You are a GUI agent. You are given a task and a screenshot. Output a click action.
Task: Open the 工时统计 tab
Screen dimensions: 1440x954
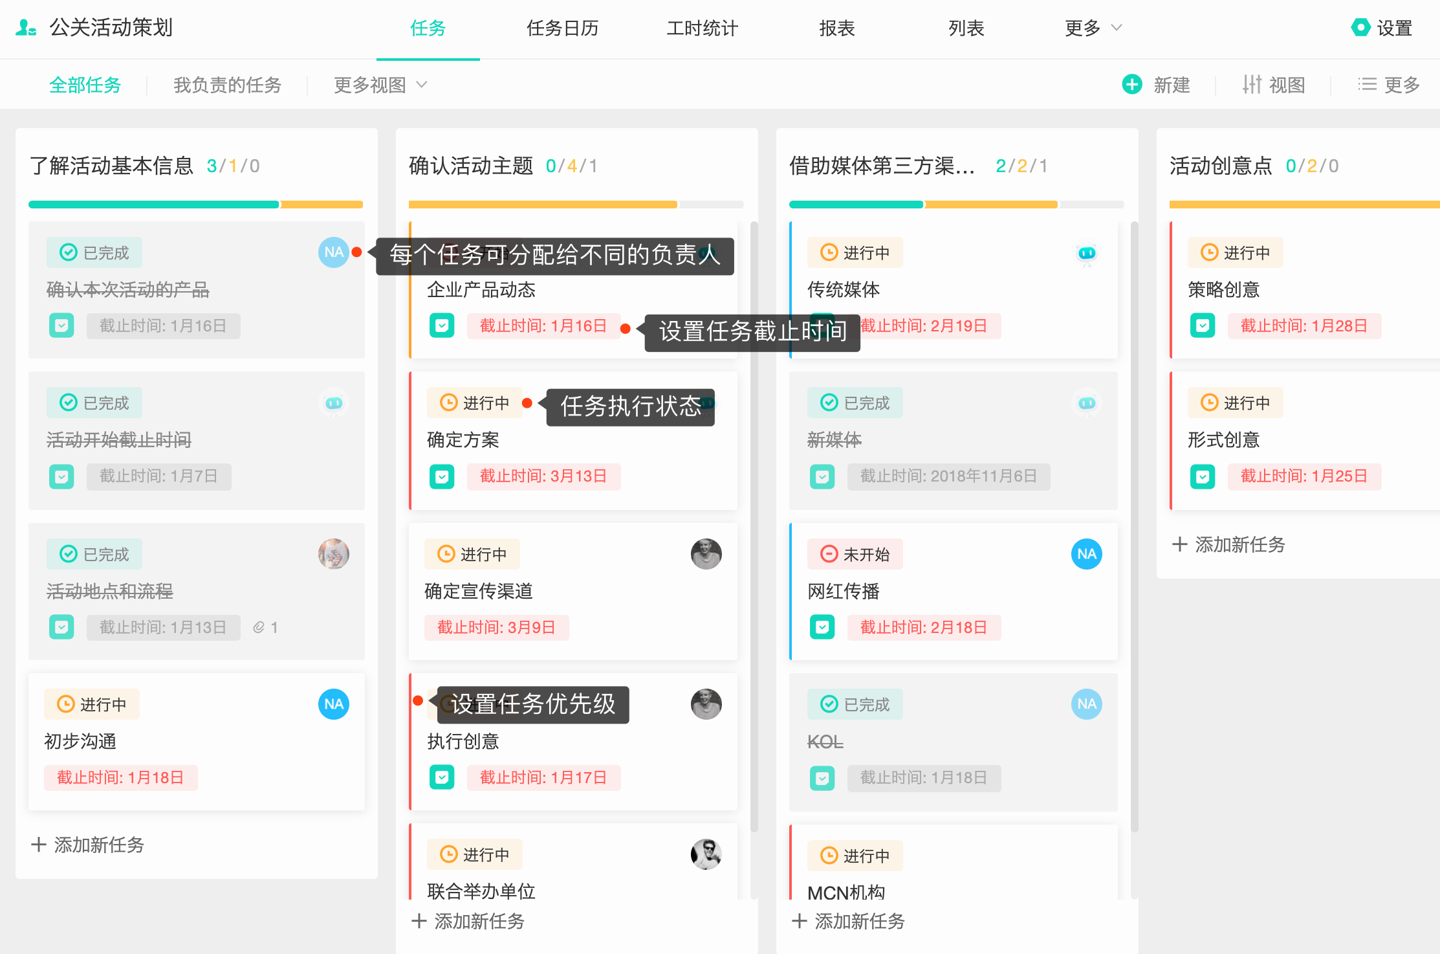[x=702, y=28]
